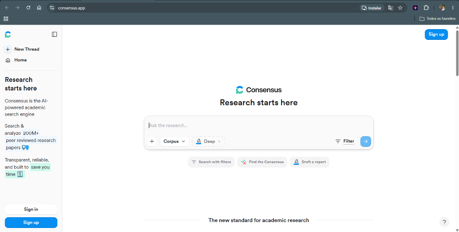Click the address bar URL consensus.app
The width and height of the screenshot is (459, 232).
click(71, 8)
